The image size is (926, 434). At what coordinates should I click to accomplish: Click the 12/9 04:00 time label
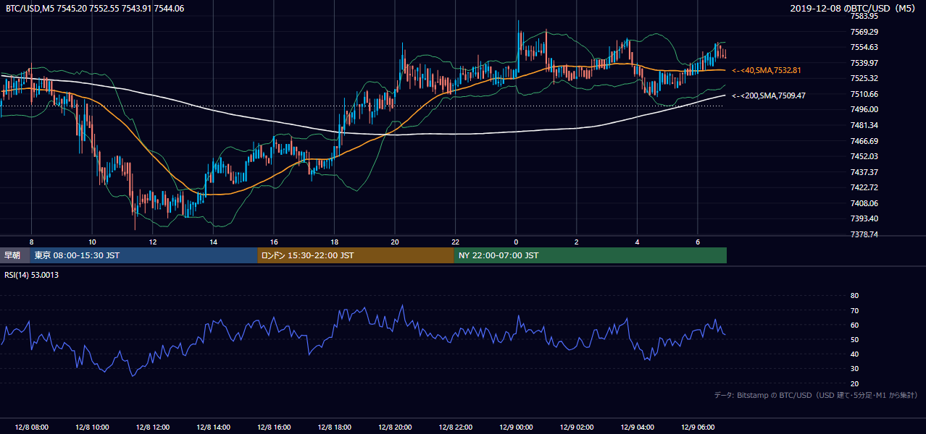(637, 427)
